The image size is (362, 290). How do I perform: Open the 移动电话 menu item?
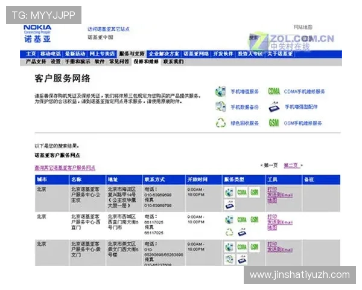[51, 54]
